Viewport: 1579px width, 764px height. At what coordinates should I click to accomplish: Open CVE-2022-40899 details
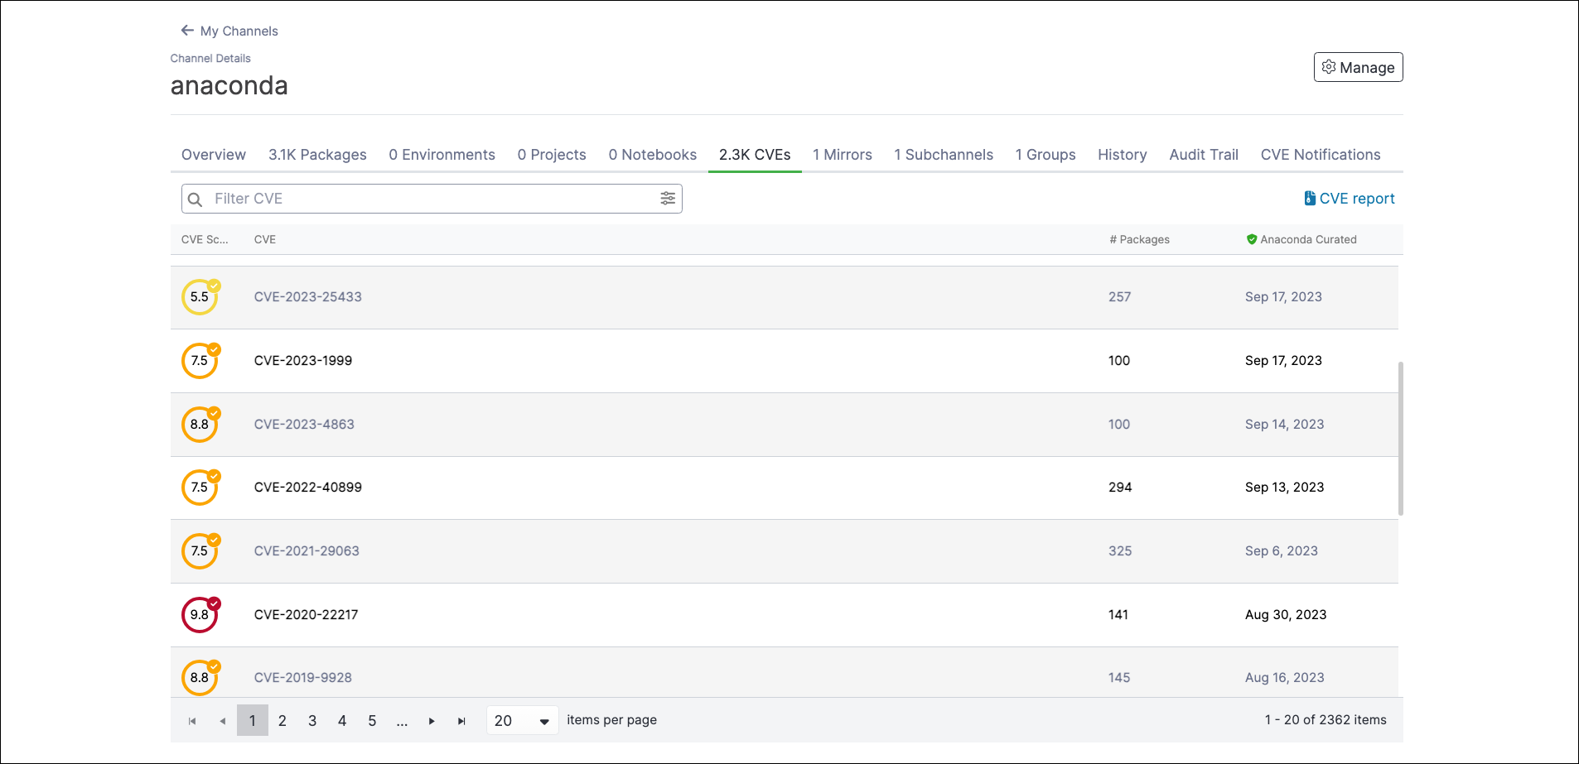click(308, 488)
